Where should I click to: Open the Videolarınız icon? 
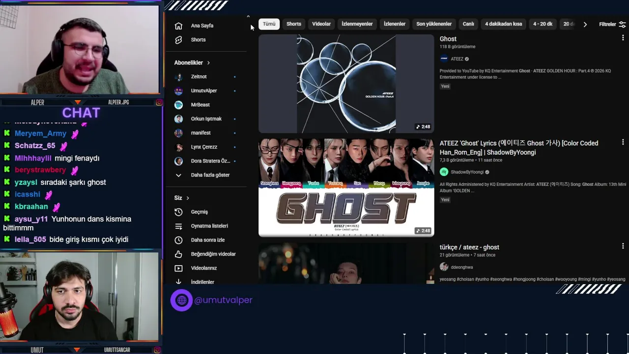(178, 268)
